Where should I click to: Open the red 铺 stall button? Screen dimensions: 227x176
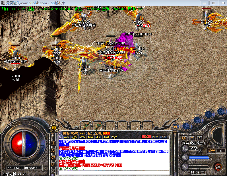tap(218, 167)
